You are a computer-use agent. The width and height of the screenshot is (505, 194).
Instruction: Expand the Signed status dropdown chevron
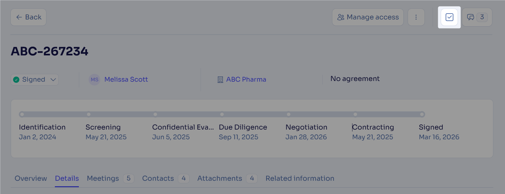(x=53, y=79)
